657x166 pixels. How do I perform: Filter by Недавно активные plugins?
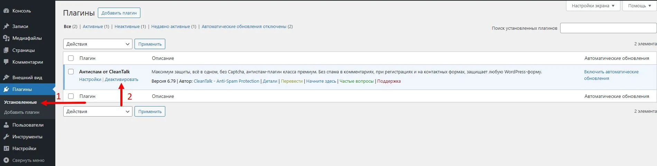pos(170,26)
